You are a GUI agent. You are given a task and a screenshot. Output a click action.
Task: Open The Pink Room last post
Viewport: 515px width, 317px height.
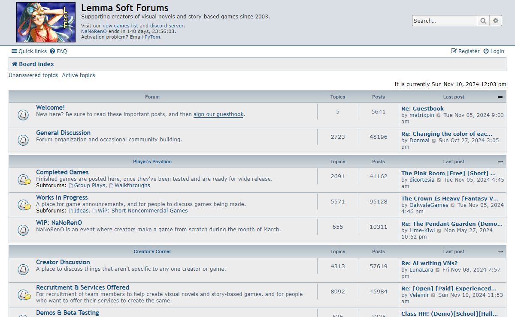pyautogui.click(x=448, y=173)
